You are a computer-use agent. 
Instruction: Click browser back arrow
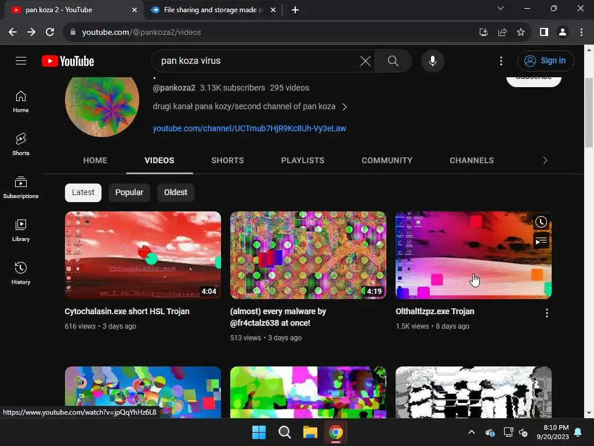pyautogui.click(x=13, y=33)
